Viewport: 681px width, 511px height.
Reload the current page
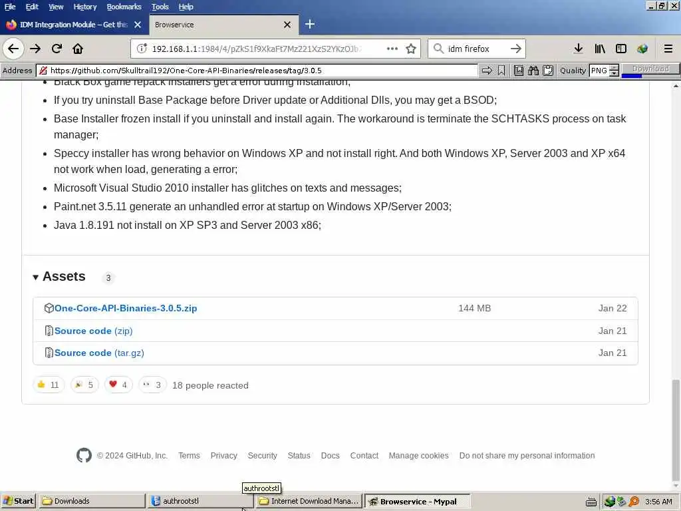click(x=57, y=49)
